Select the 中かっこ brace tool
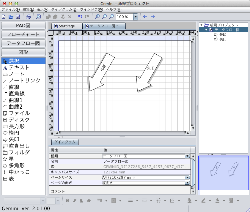 (x=23, y=172)
